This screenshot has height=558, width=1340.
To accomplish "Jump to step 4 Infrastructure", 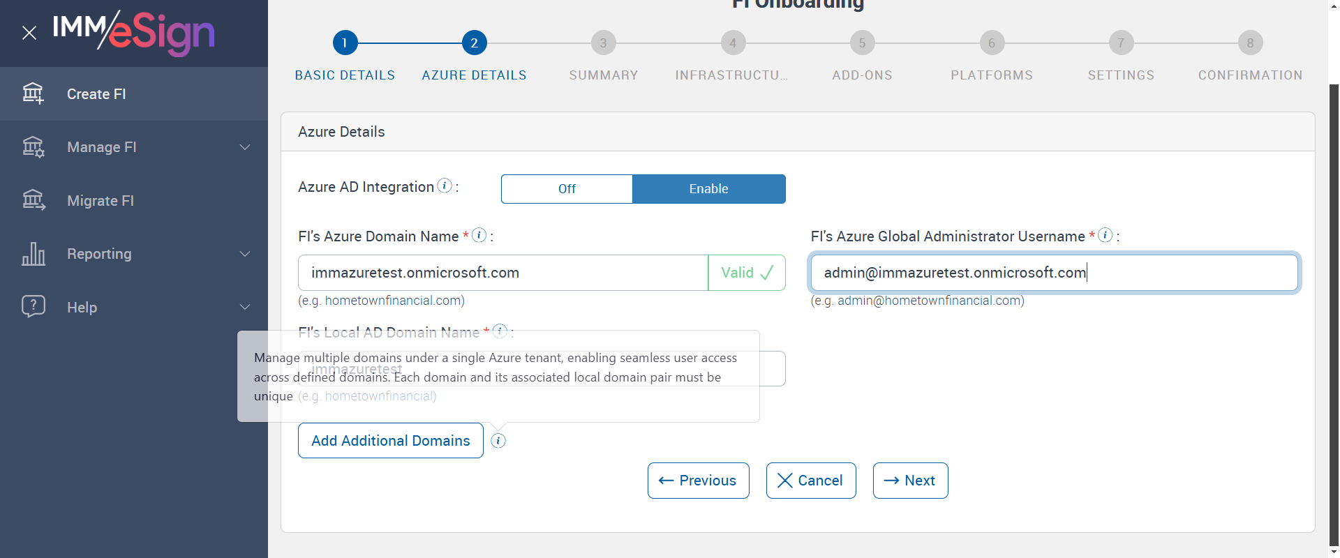I will pos(733,43).
